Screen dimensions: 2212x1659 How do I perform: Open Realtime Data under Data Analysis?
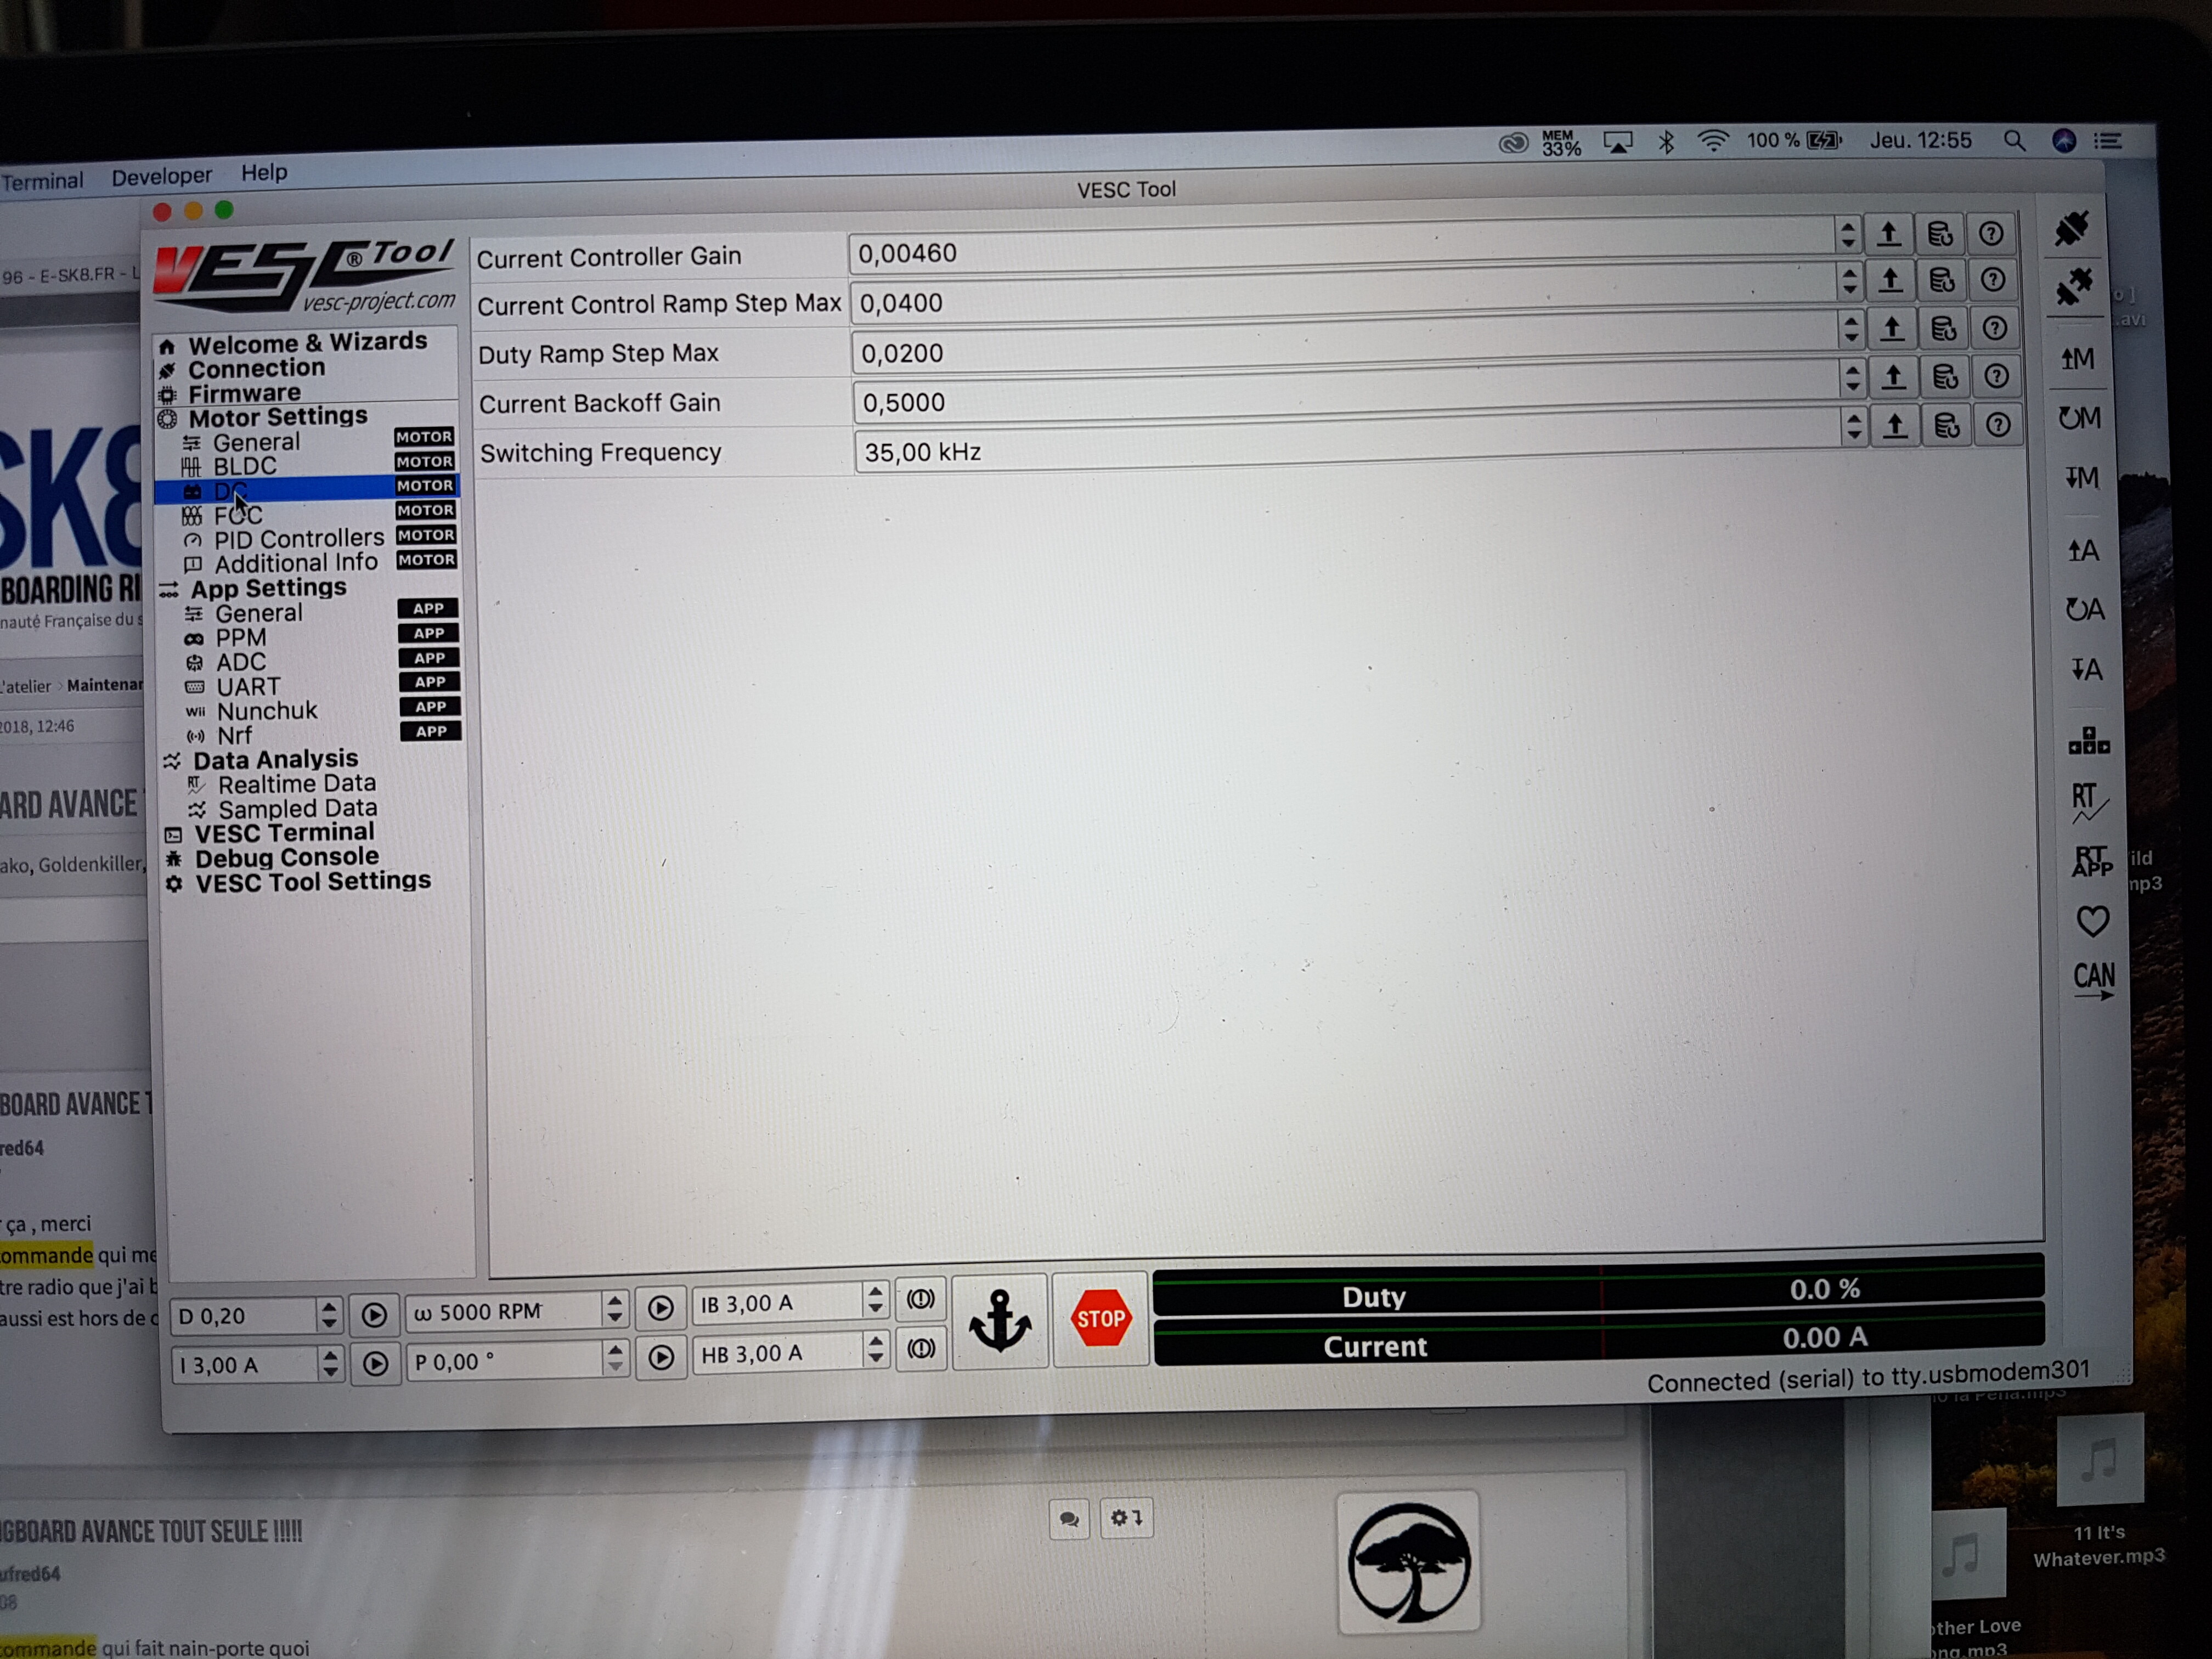[296, 784]
